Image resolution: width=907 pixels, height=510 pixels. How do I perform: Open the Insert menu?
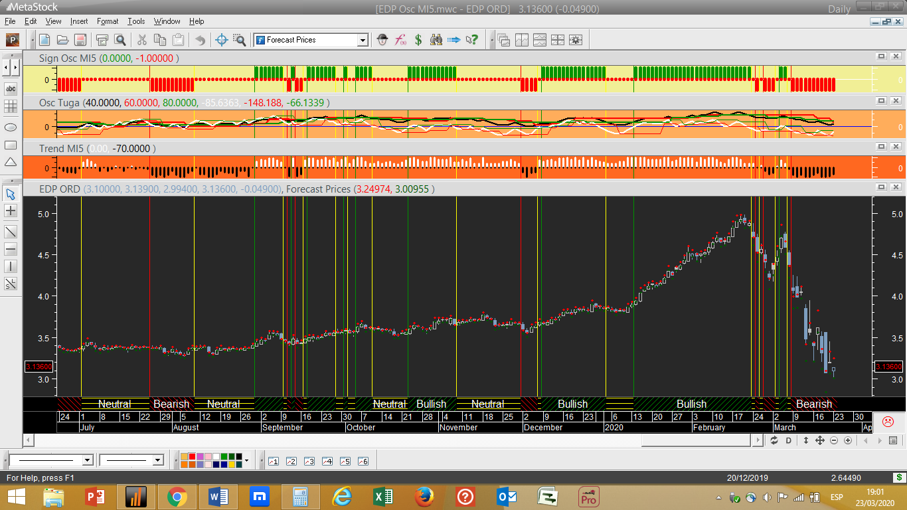click(78, 21)
